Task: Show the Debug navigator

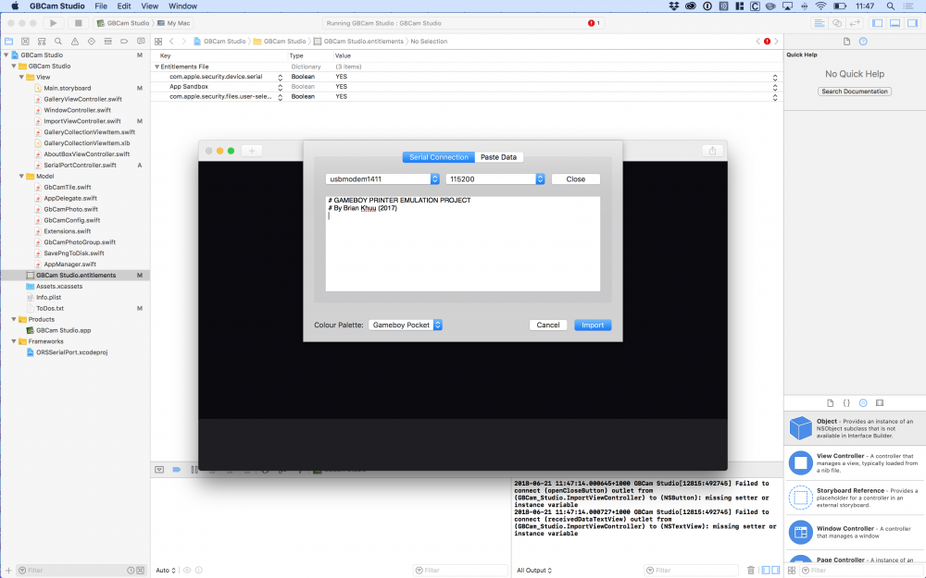Action: (x=107, y=42)
